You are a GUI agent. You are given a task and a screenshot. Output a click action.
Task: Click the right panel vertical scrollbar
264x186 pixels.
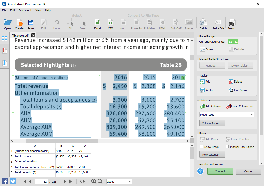pos(261,86)
